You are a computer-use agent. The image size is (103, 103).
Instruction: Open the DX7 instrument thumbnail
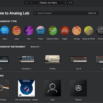4,59
